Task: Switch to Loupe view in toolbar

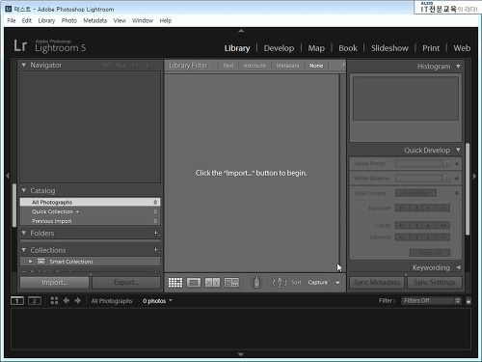Action: click(194, 283)
